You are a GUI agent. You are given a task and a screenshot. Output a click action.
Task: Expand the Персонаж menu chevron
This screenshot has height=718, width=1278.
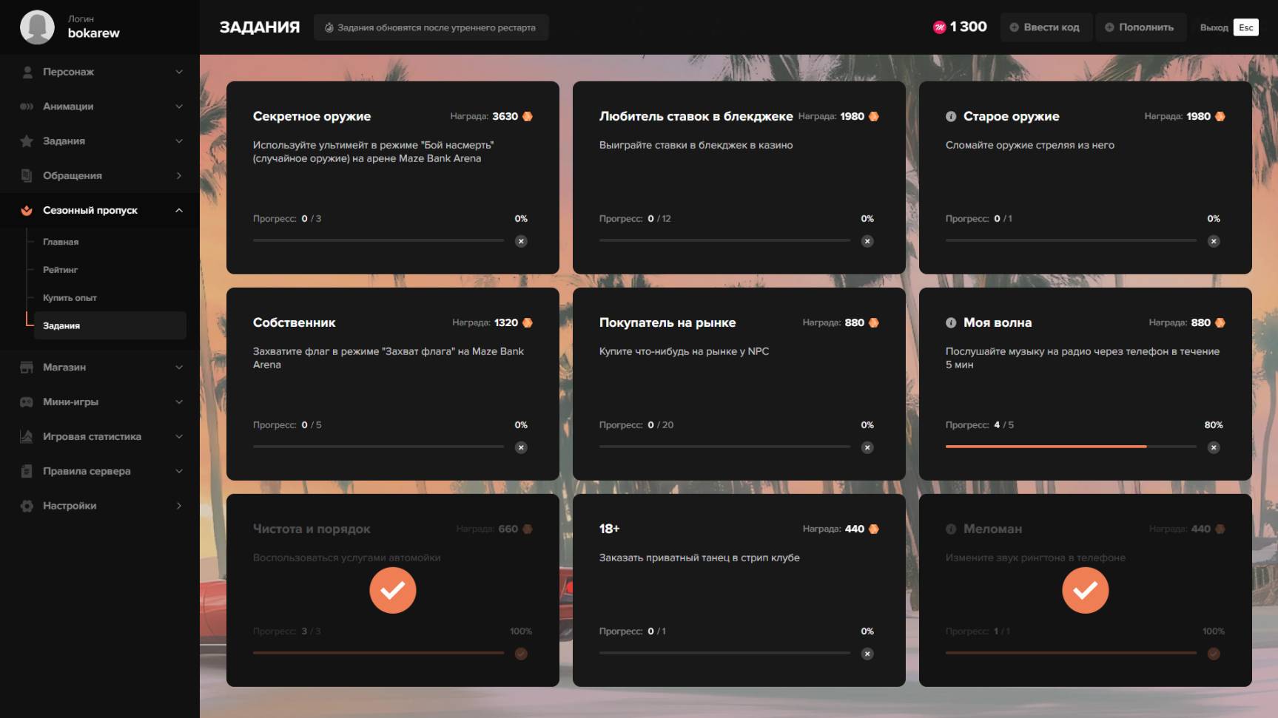pyautogui.click(x=179, y=72)
